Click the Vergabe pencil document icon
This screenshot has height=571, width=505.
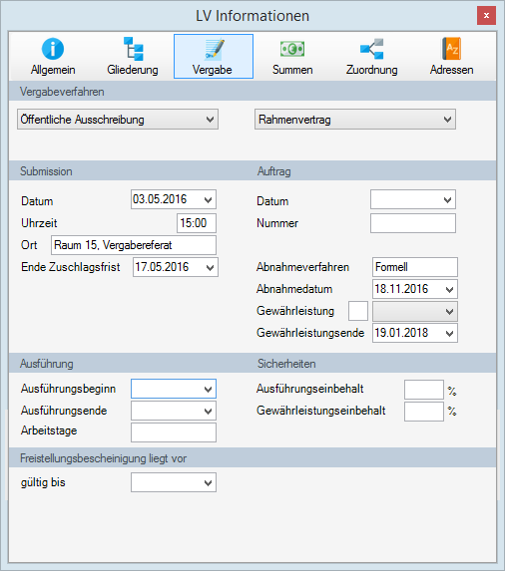[x=215, y=50]
